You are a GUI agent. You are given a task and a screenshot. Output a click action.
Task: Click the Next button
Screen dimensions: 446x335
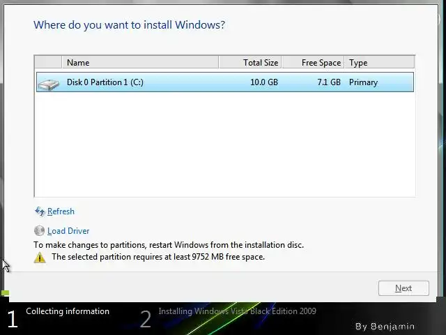pyautogui.click(x=403, y=288)
